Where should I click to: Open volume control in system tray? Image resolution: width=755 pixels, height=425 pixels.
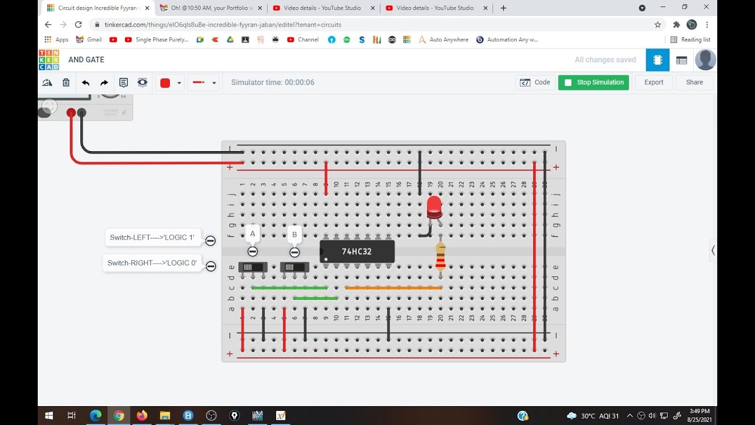tap(652, 416)
